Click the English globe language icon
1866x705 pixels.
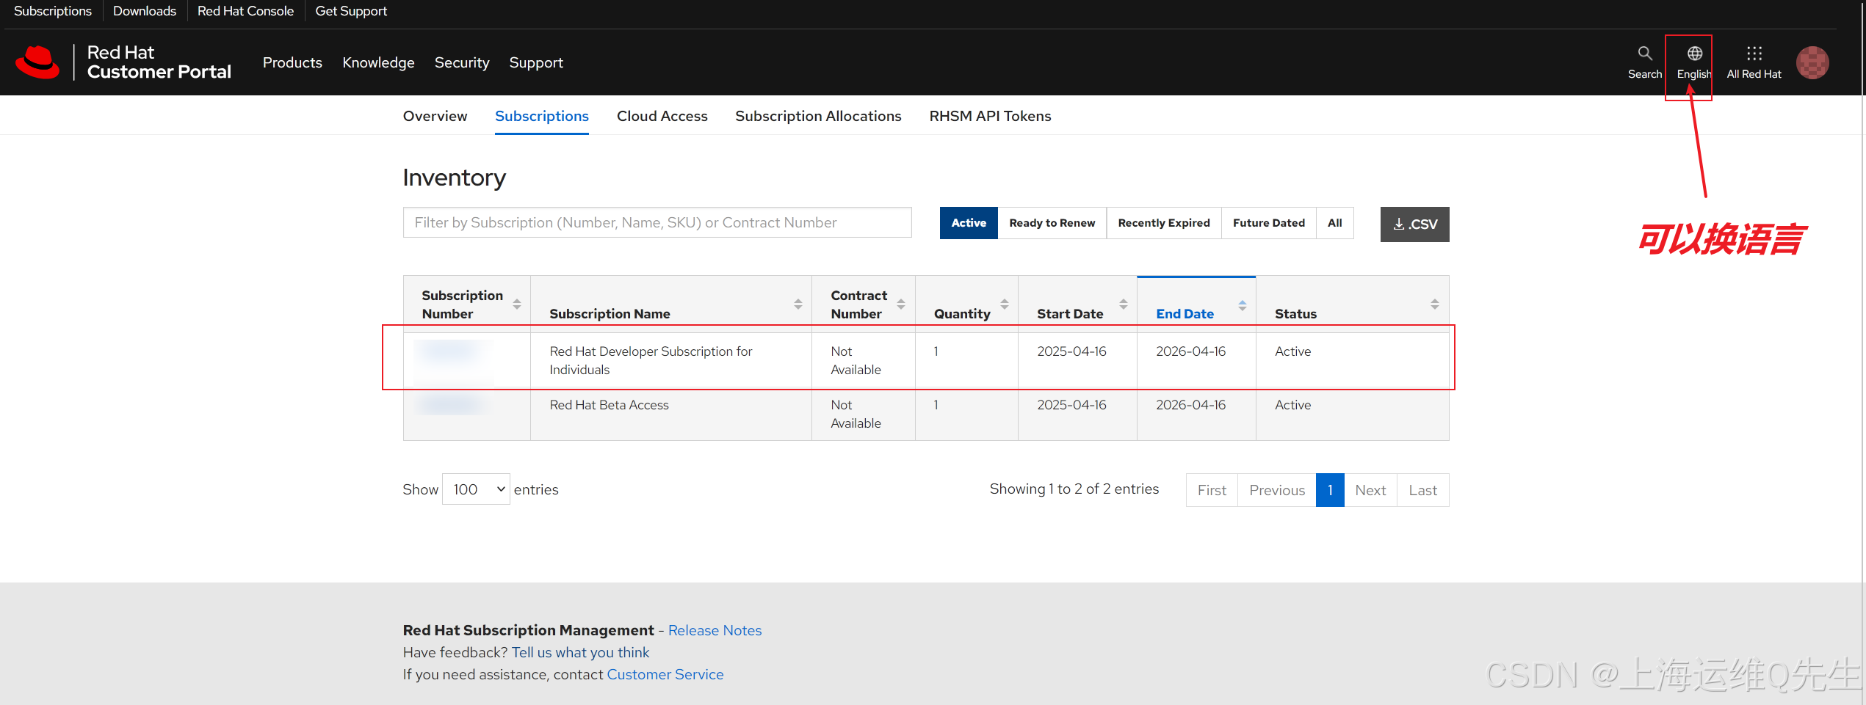[x=1694, y=54]
